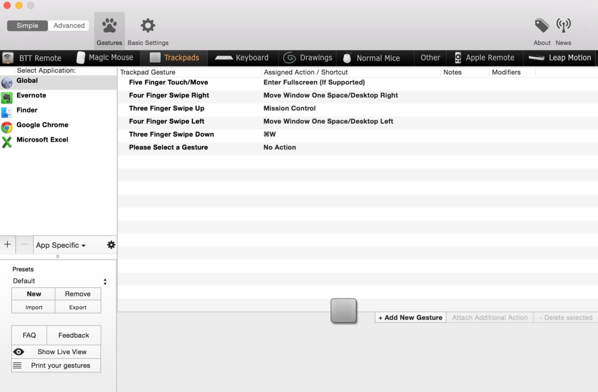Open the About tag icon
This screenshot has height=392, width=598.
click(x=541, y=26)
